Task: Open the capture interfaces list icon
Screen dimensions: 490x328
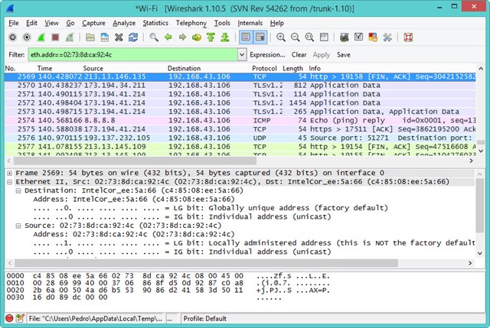Action: click(x=12, y=37)
